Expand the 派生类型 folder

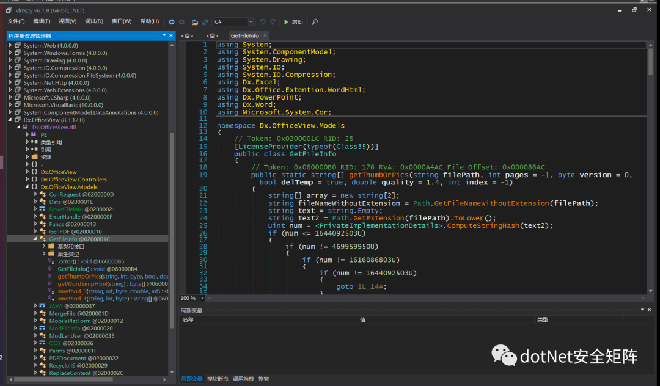pyautogui.click(x=44, y=253)
